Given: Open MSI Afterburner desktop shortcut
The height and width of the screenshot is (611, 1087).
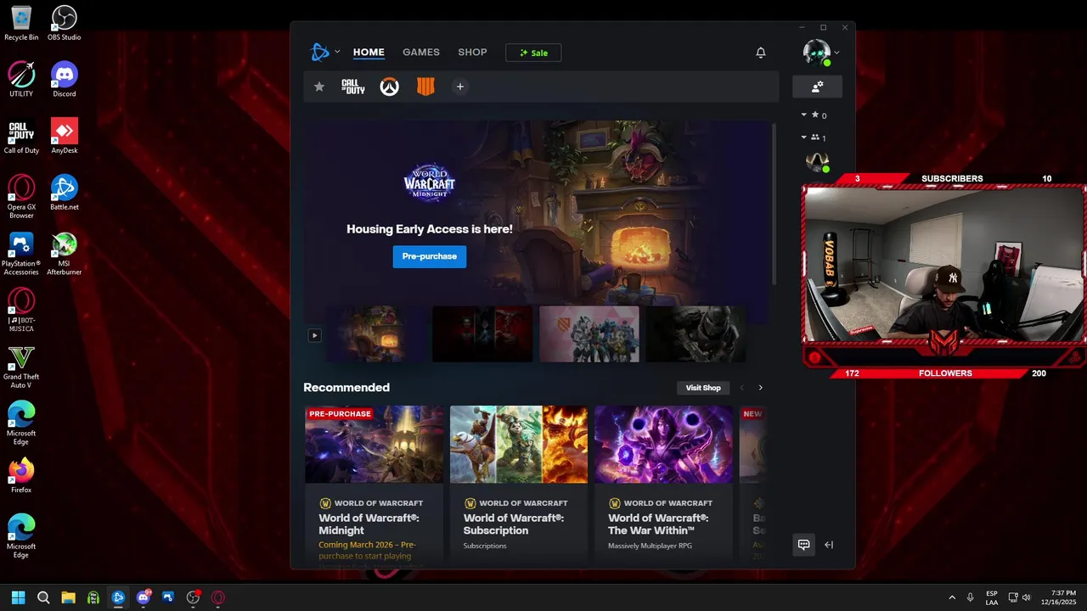Looking at the screenshot, I should pos(65,254).
